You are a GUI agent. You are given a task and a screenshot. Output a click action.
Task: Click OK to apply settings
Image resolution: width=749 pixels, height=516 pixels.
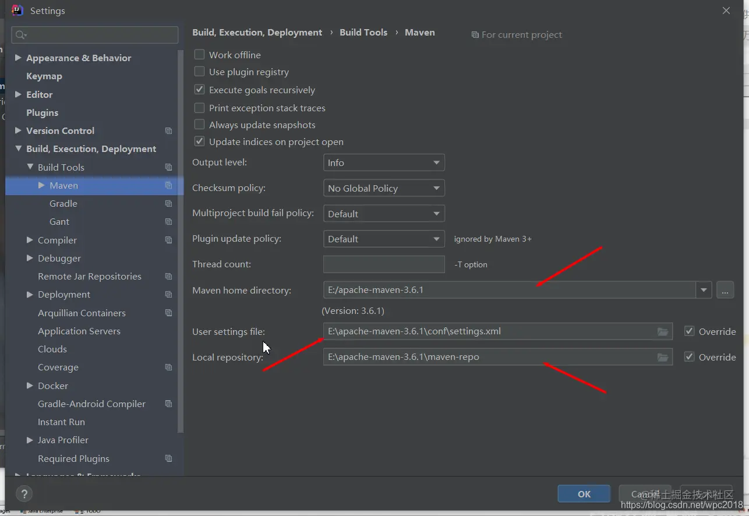coord(584,494)
